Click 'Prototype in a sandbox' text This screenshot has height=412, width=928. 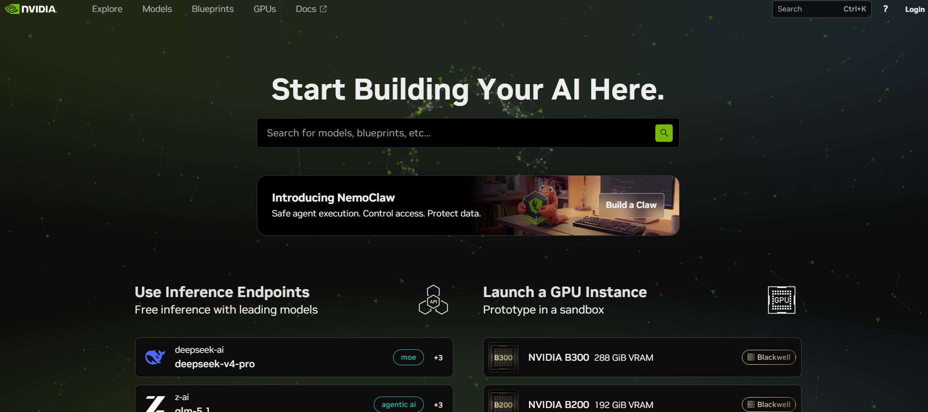pyautogui.click(x=543, y=309)
